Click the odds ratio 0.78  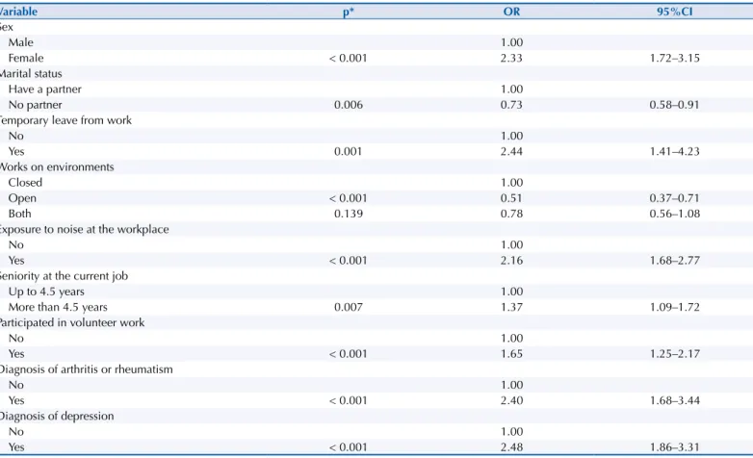(x=511, y=214)
